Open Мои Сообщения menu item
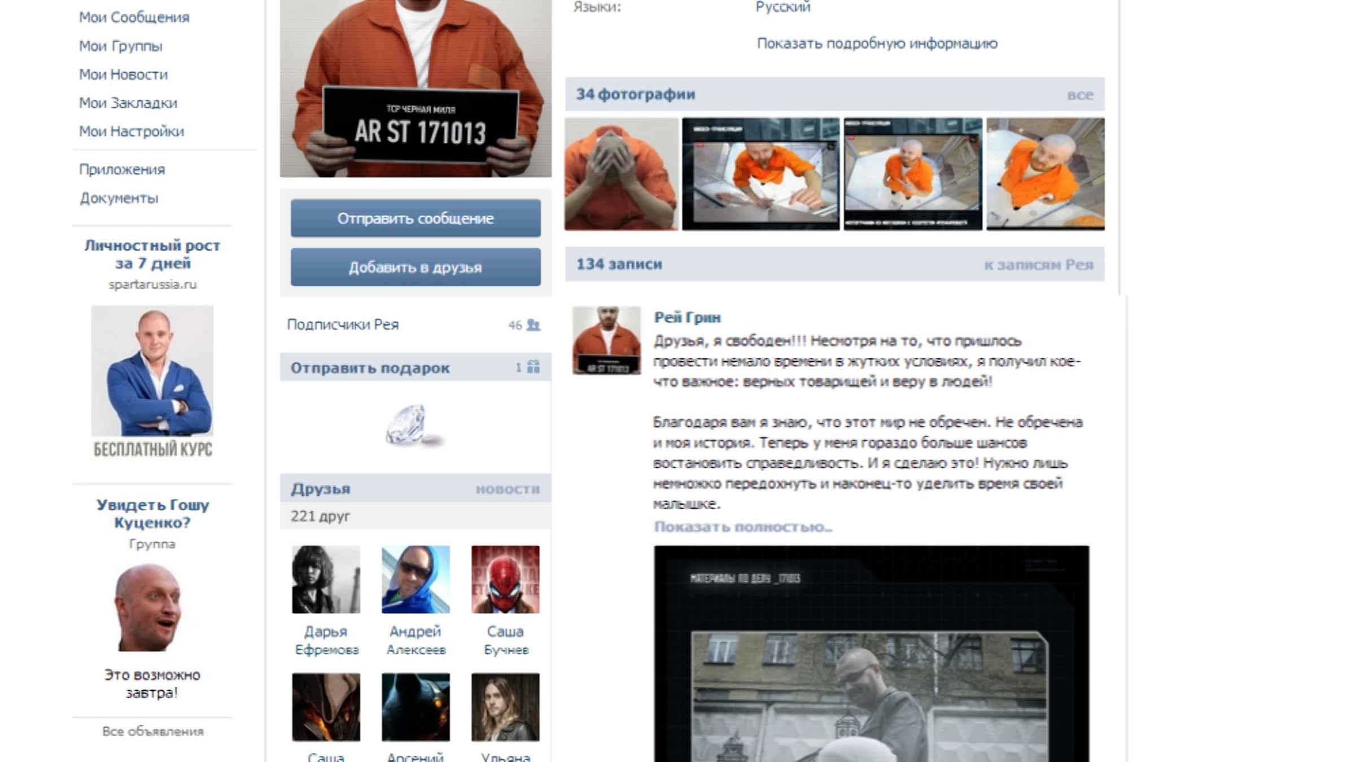The height and width of the screenshot is (762, 1355). pos(134,17)
